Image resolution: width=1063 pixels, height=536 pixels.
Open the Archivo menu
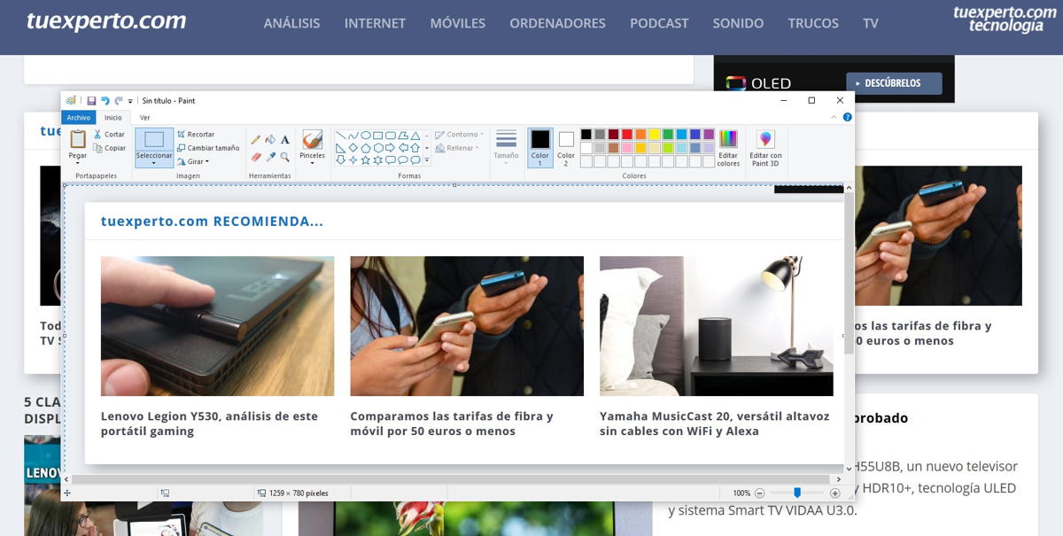78,118
